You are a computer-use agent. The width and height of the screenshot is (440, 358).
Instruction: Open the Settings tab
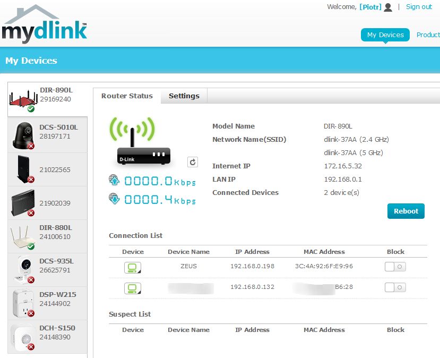pos(184,96)
